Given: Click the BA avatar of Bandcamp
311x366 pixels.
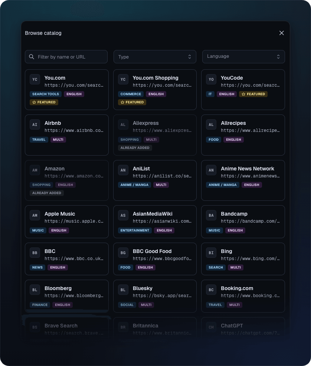Looking at the screenshot, I should (x=211, y=216).
